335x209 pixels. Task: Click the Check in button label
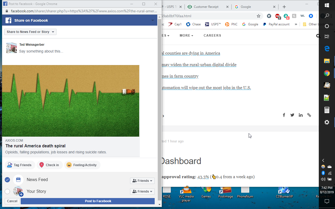[52, 165]
